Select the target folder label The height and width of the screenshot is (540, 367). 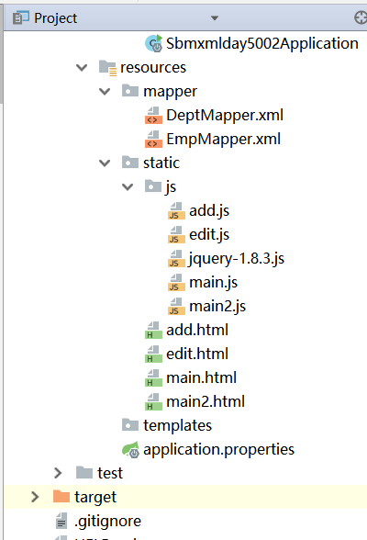(x=95, y=498)
